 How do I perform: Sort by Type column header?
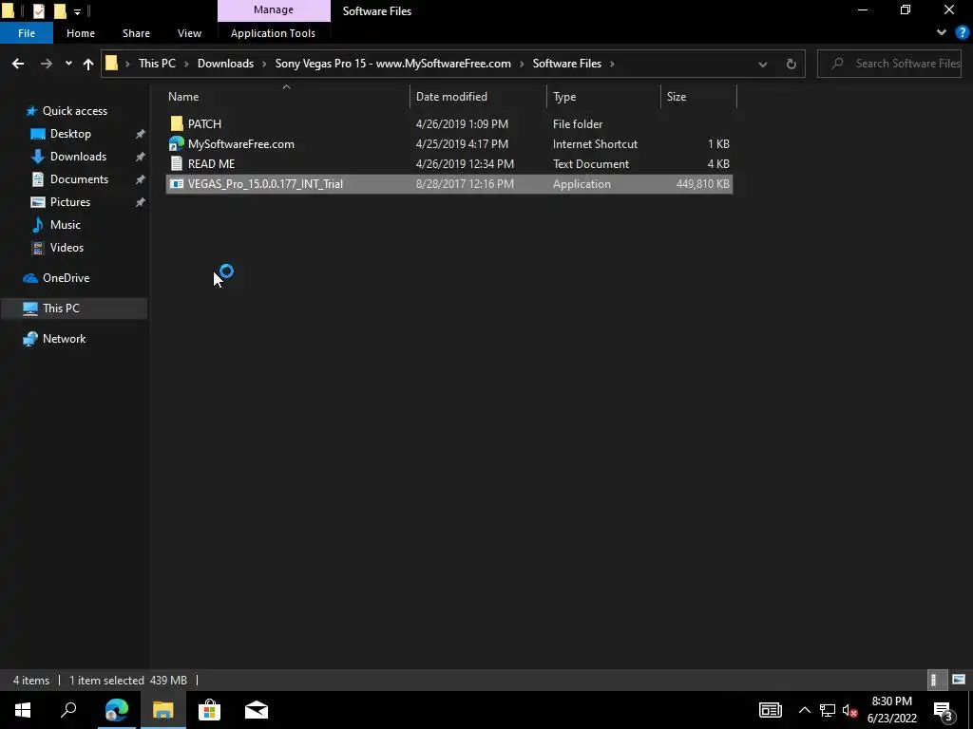tap(564, 97)
